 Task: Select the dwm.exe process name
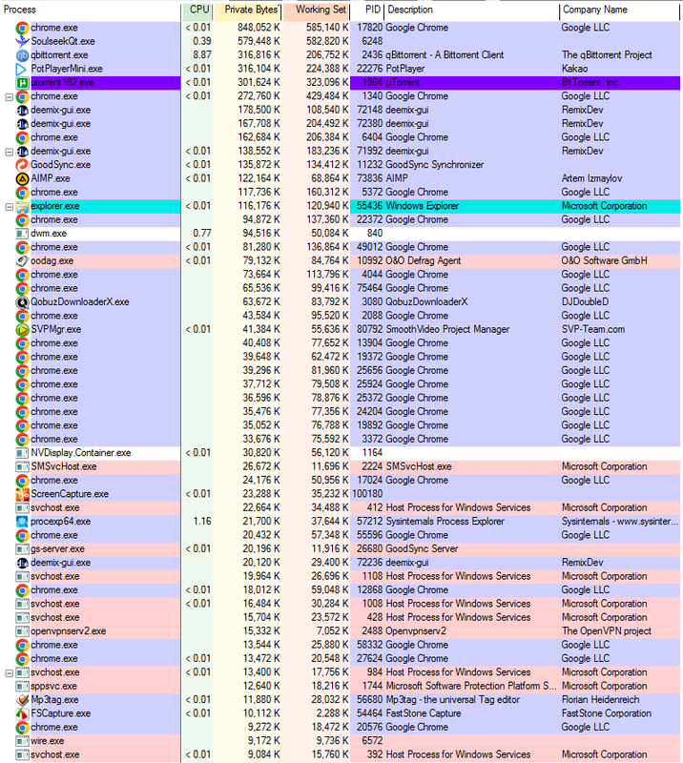click(x=49, y=234)
